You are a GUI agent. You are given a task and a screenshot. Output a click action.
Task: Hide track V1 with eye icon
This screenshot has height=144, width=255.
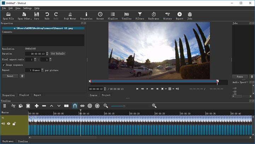(8, 124)
